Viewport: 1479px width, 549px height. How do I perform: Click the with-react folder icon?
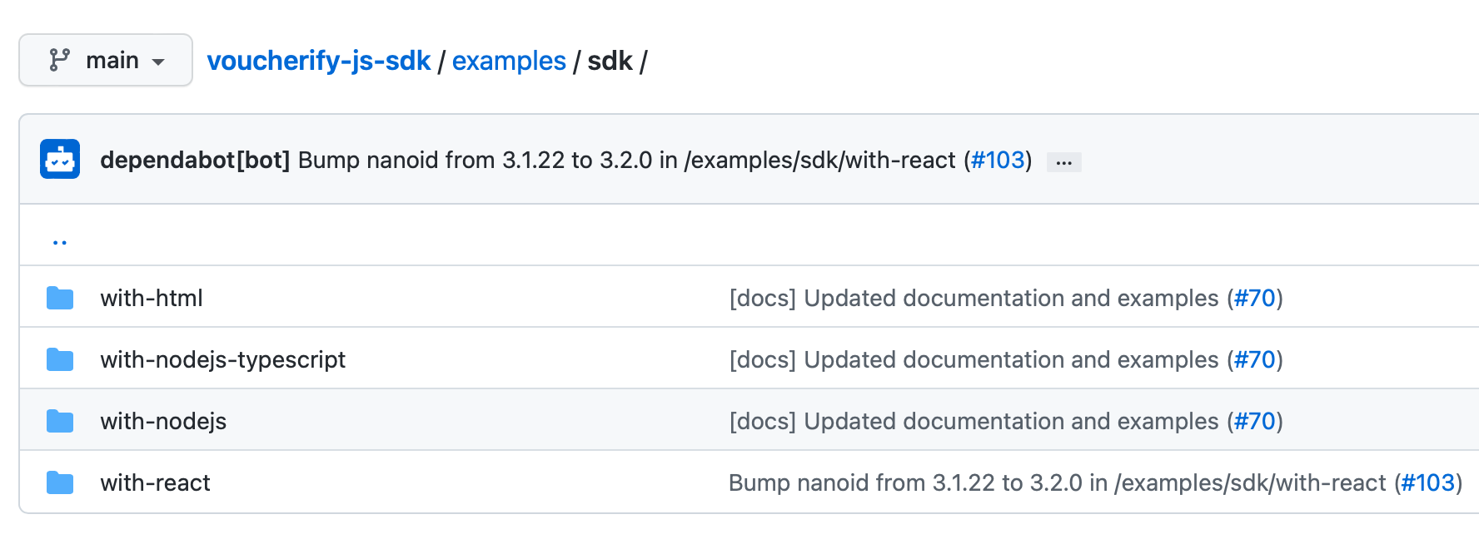(x=60, y=482)
